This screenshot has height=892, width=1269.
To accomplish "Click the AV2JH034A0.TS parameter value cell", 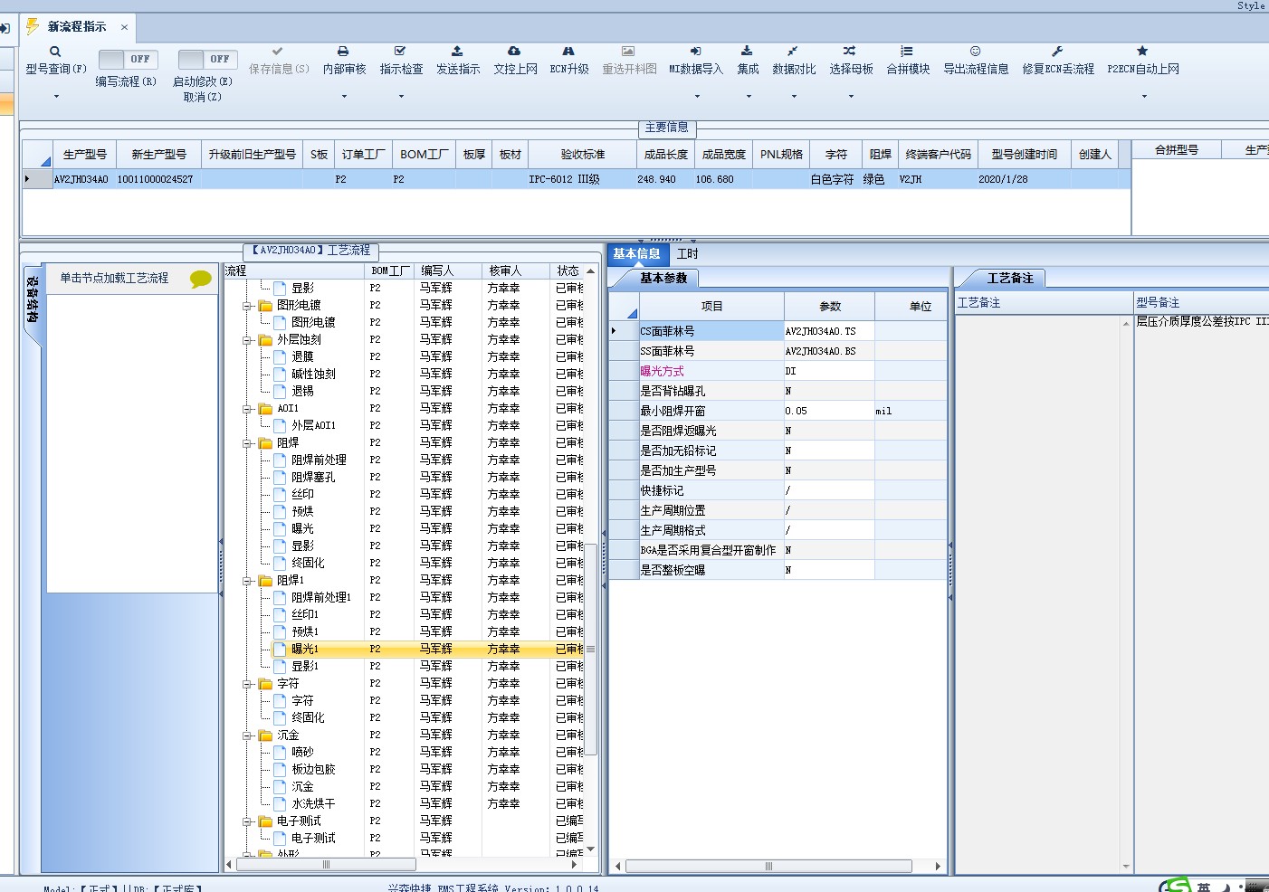I will (x=829, y=331).
